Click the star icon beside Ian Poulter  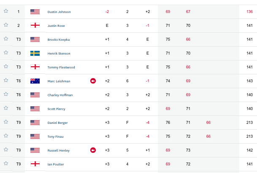[6, 163]
